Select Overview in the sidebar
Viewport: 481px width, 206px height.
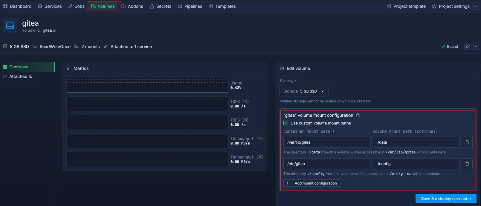pyautogui.click(x=28, y=67)
